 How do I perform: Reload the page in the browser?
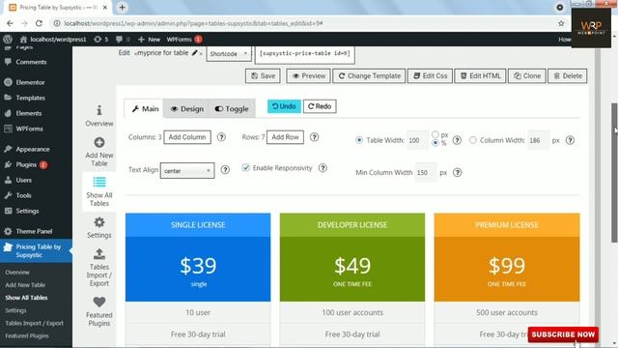pos(39,23)
